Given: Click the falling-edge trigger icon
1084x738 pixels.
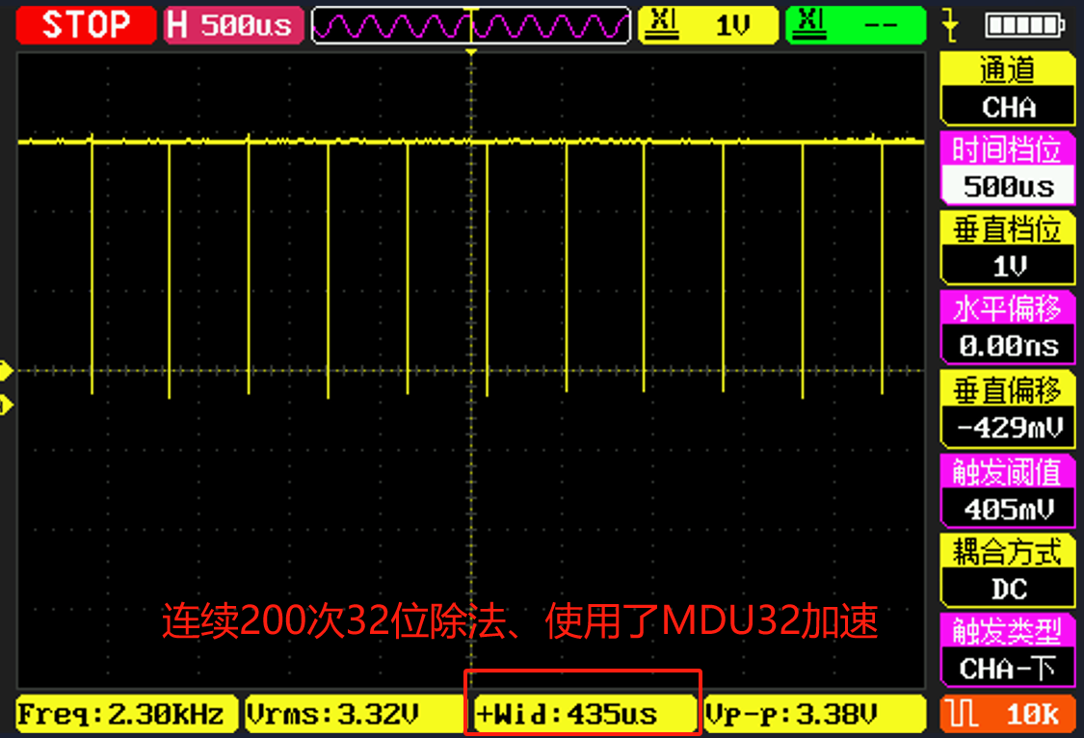Looking at the screenshot, I should [x=951, y=26].
